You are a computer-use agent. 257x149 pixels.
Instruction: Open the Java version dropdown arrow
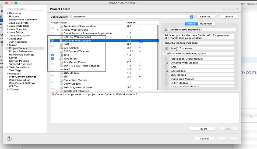point(140,55)
